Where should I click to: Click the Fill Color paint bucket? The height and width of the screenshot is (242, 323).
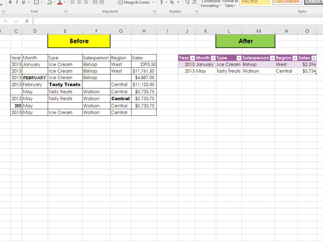point(50,2)
